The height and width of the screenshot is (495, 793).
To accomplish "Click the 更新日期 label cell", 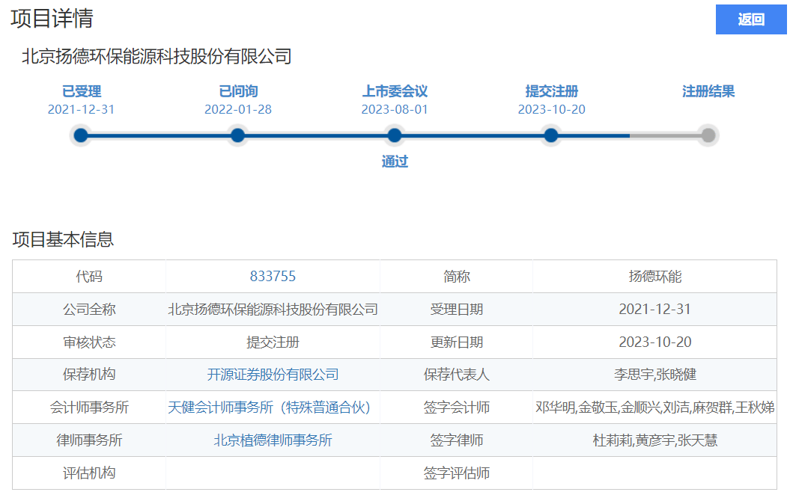I will coord(456,342).
